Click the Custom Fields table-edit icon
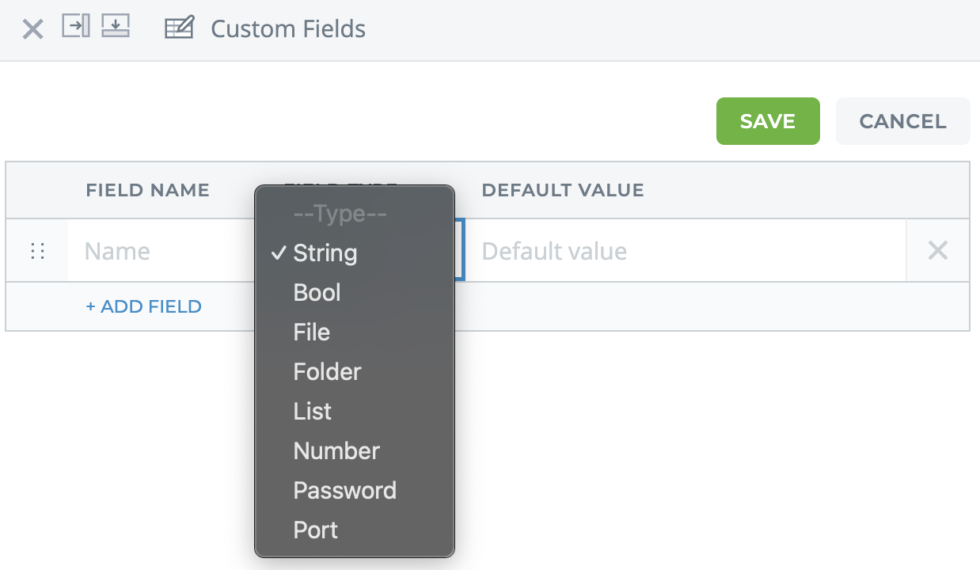980x570 pixels. coord(179,27)
